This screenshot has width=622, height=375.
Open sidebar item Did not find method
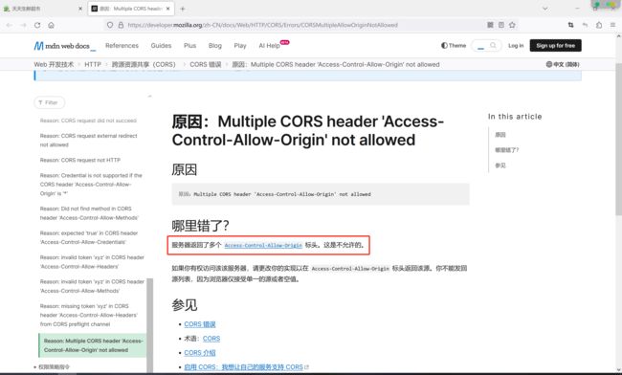[89, 213]
